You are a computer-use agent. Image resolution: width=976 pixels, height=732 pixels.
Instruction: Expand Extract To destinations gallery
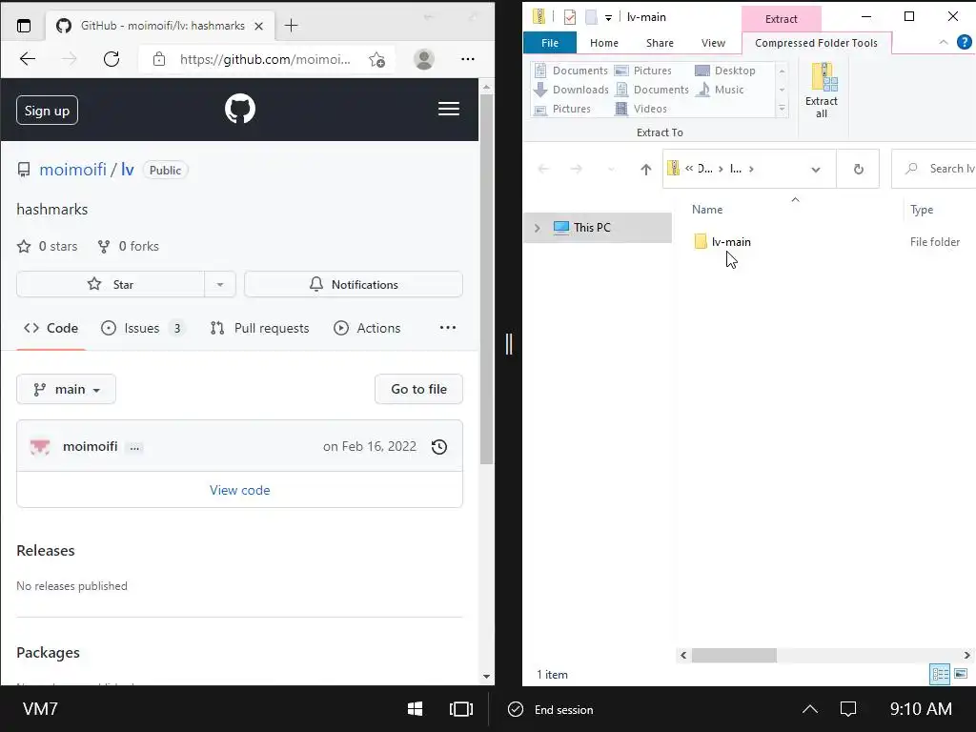[782, 109]
